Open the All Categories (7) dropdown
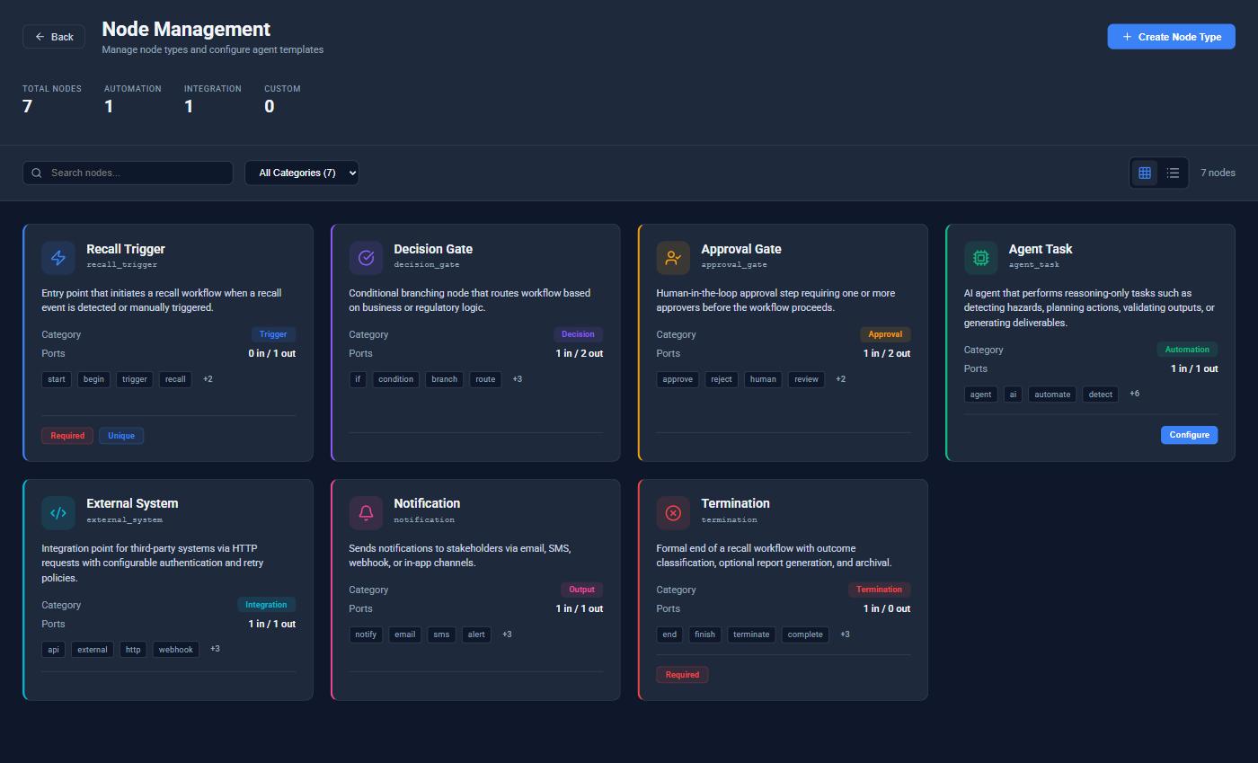The image size is (1258, 763). click(302, 173)
